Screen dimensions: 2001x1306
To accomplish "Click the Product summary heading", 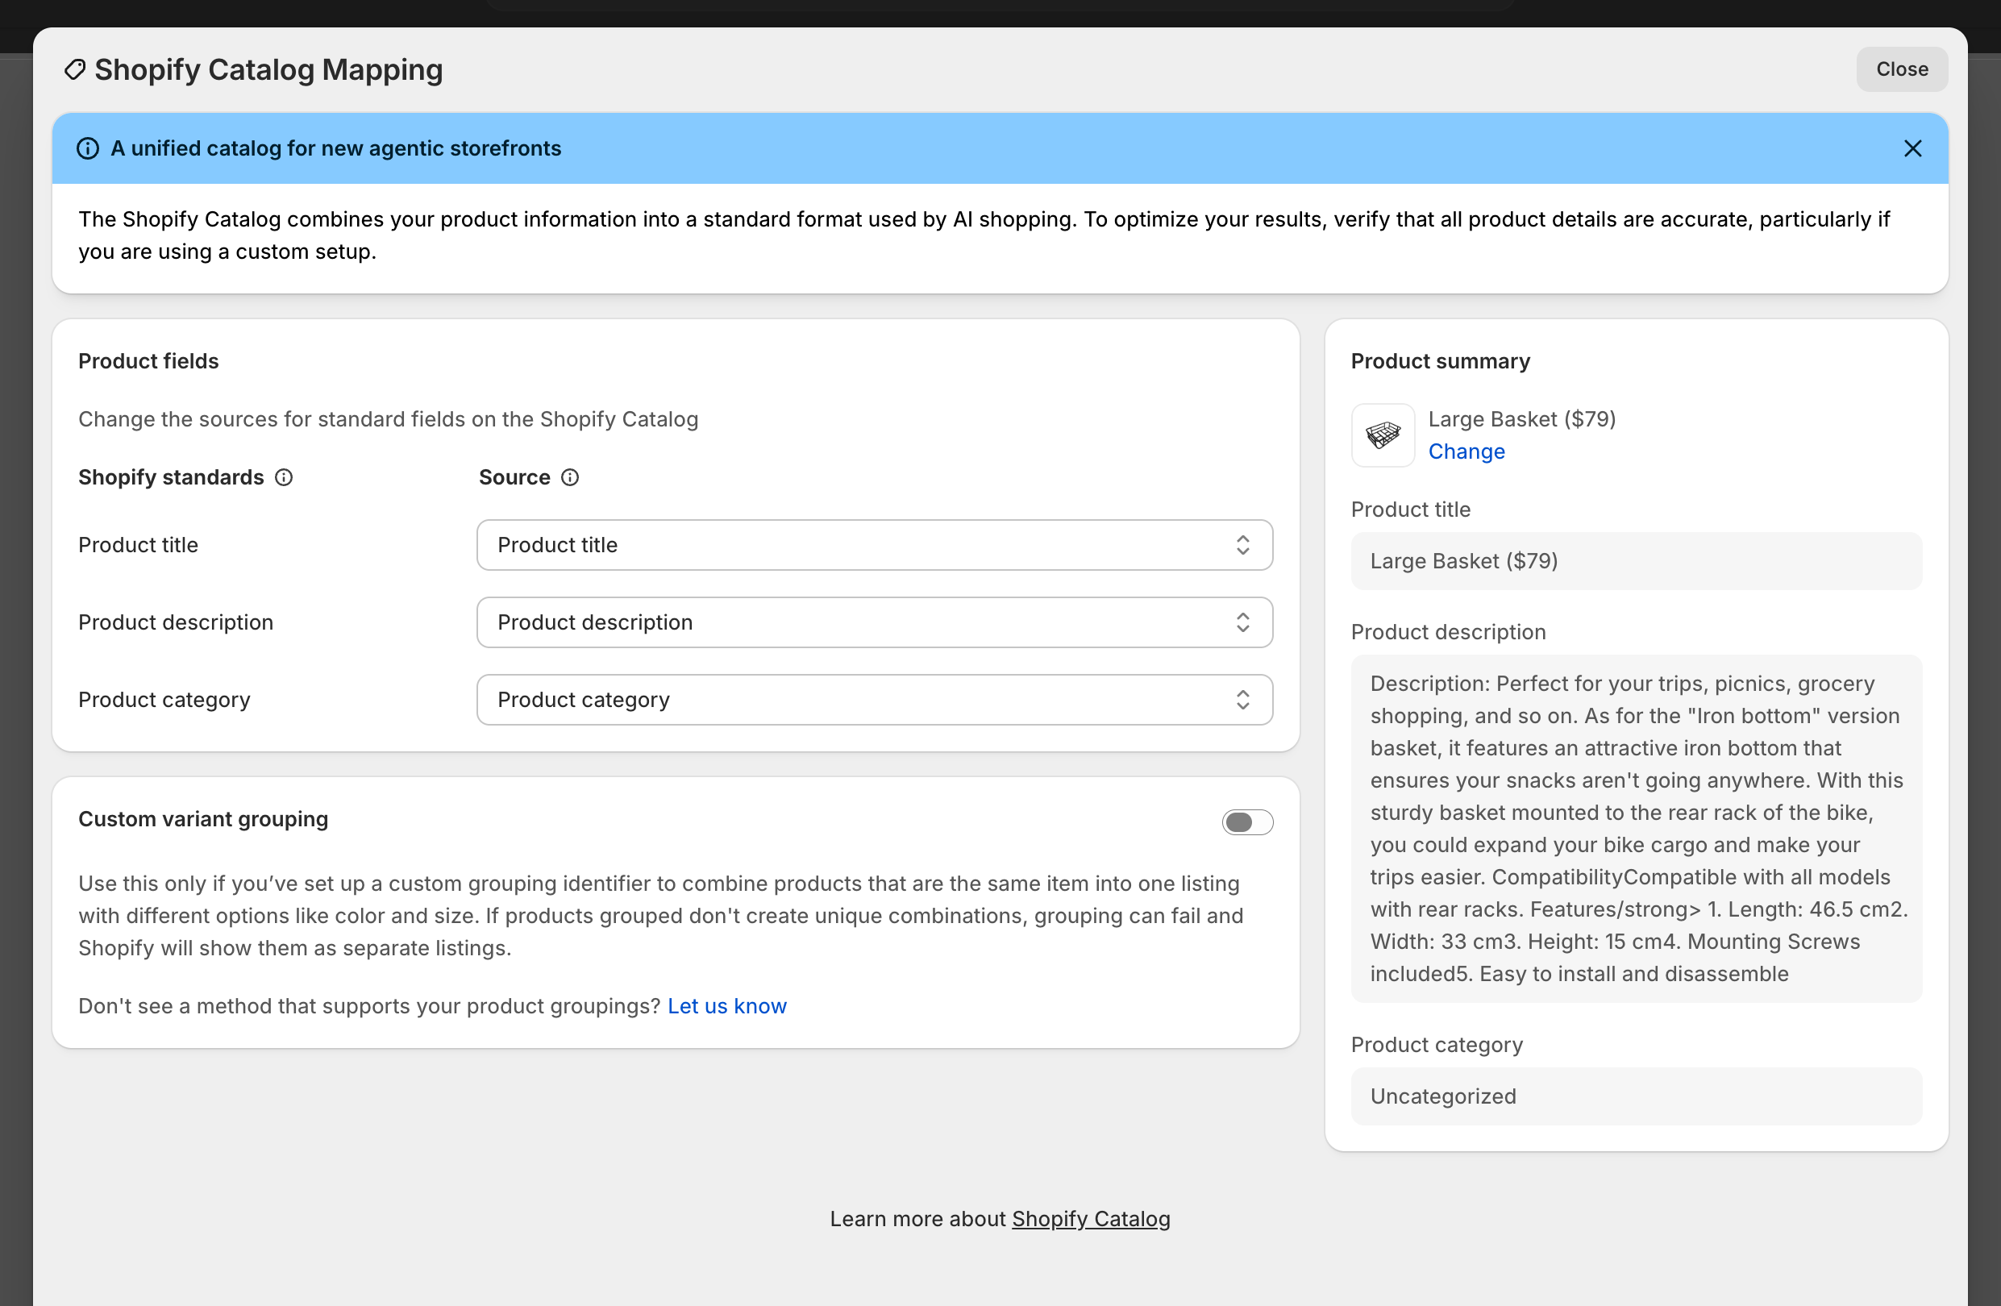I will (1439, 362).
